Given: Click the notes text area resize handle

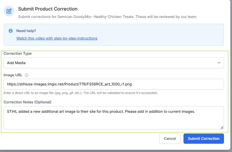Looking at the screenshot, I should [222, 127].
